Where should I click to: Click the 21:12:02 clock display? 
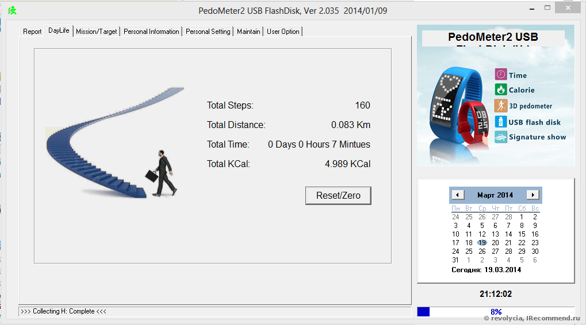click(x=496, y=294)
